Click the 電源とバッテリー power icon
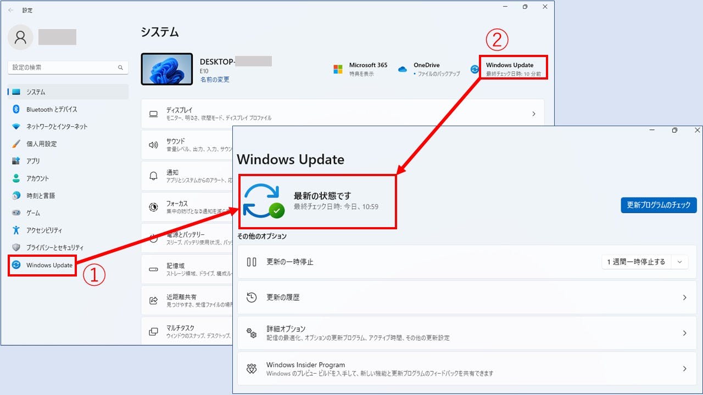 click(x=154, y=239)
